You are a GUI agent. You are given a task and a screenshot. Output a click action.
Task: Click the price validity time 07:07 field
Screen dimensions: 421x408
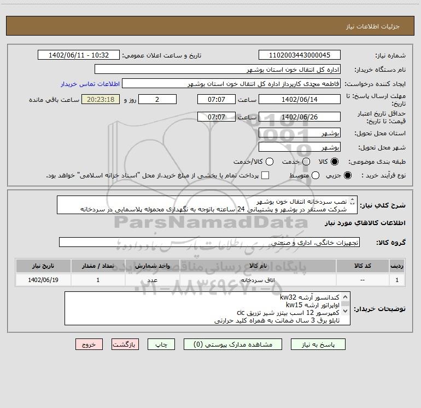pos(217,117)
